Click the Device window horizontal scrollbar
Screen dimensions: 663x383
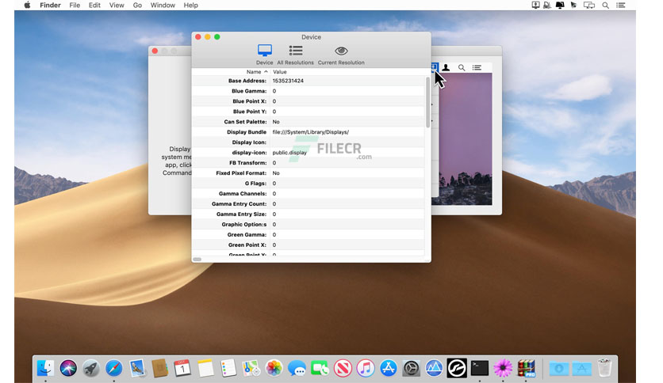pos(197,260)
